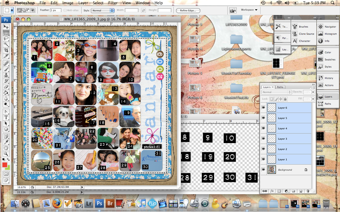The height and width of the screenshot is (212, 340).
Task: Open the Filter menu
Action: pyautogui.click(x=113, y=3)
